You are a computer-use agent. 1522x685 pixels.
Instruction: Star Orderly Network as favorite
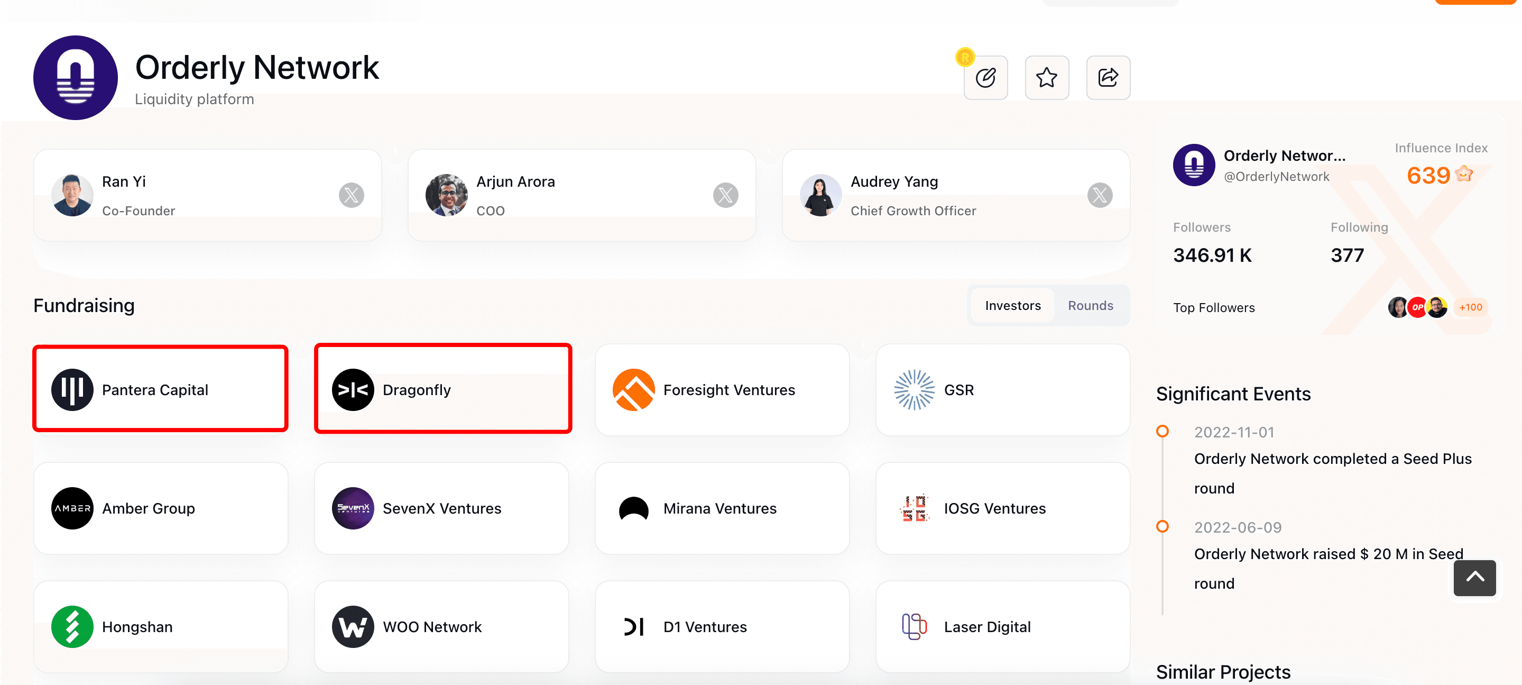[1046, 77]
